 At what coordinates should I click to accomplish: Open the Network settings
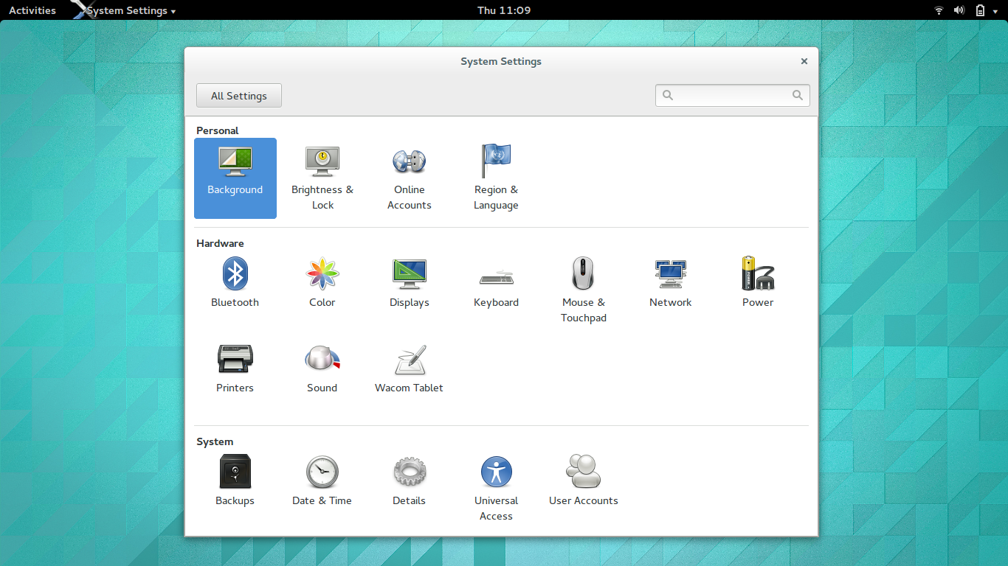click(x=670, y=282)
